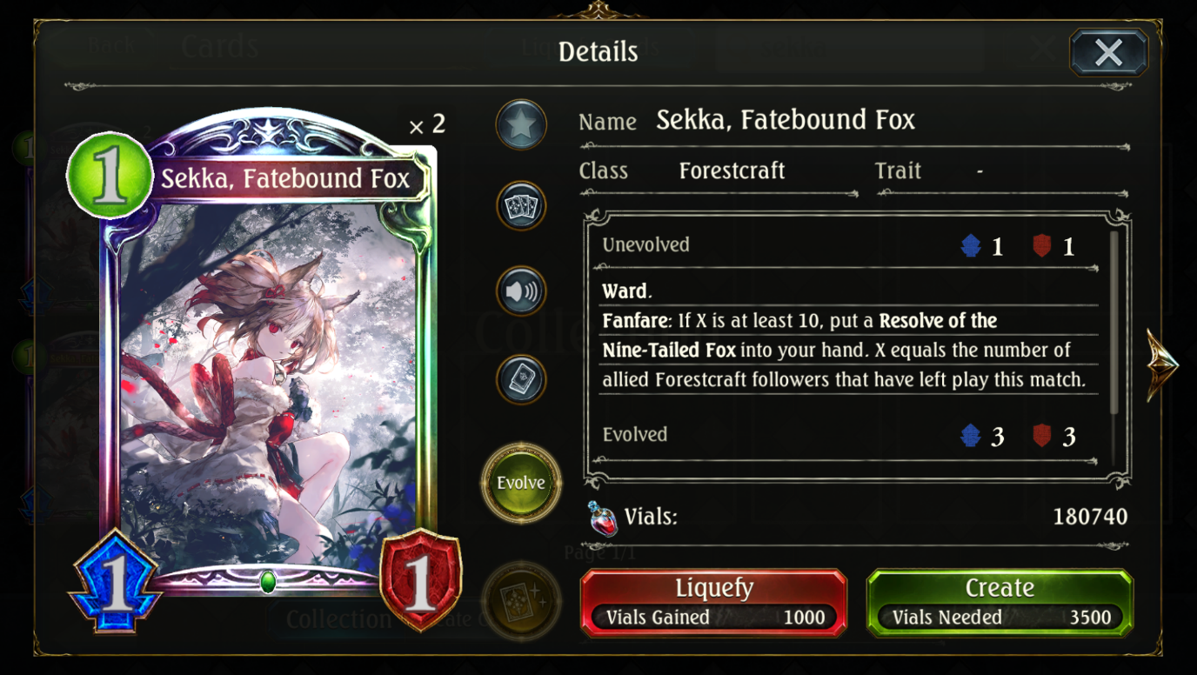Click the red vial potion icon
1197x675 pixels.
(x=602, y=518)
